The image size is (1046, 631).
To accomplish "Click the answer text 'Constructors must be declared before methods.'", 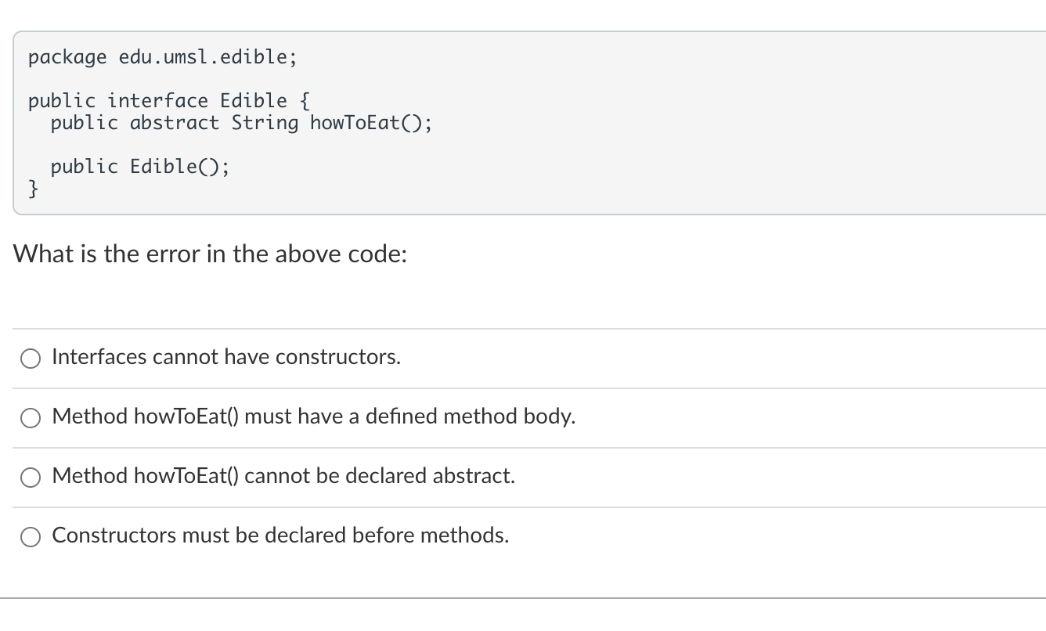I will pos(280,535).
